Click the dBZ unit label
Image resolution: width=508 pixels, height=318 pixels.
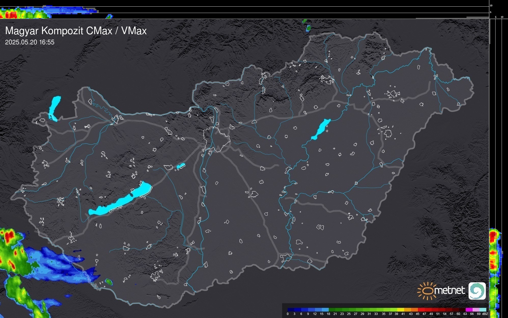coord(485,314)
